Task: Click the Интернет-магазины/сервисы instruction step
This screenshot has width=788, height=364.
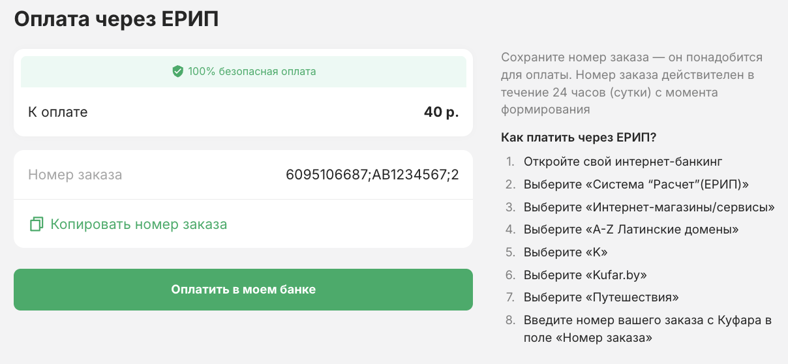Action: (x=648, y=207)
